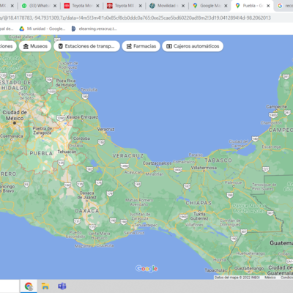Viewport: 293px width, 293px height.
Task: Click the Google Drive bookmark icon
Action: (x=22, y=29)
